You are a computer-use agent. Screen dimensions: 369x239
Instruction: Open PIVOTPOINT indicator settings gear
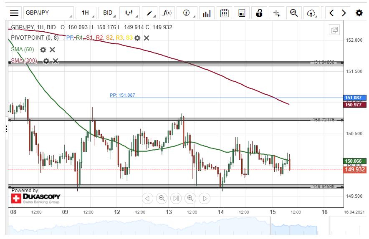point(137,38)
